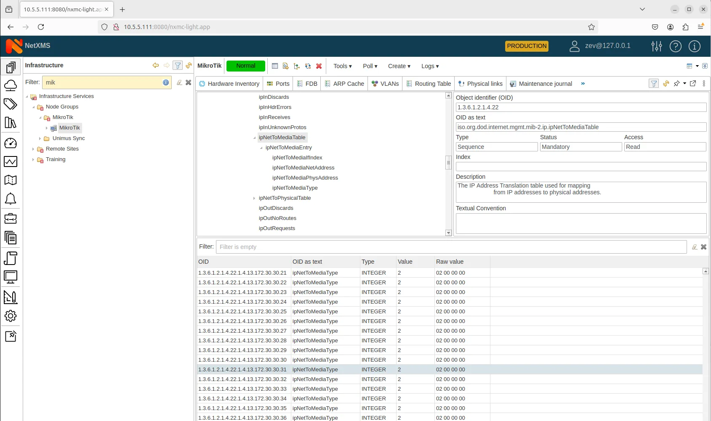The width and height of the screenshot is (711, 421).
Task: Toggle the chain-link icon next to the filter
Action: (x=189, y=65)
